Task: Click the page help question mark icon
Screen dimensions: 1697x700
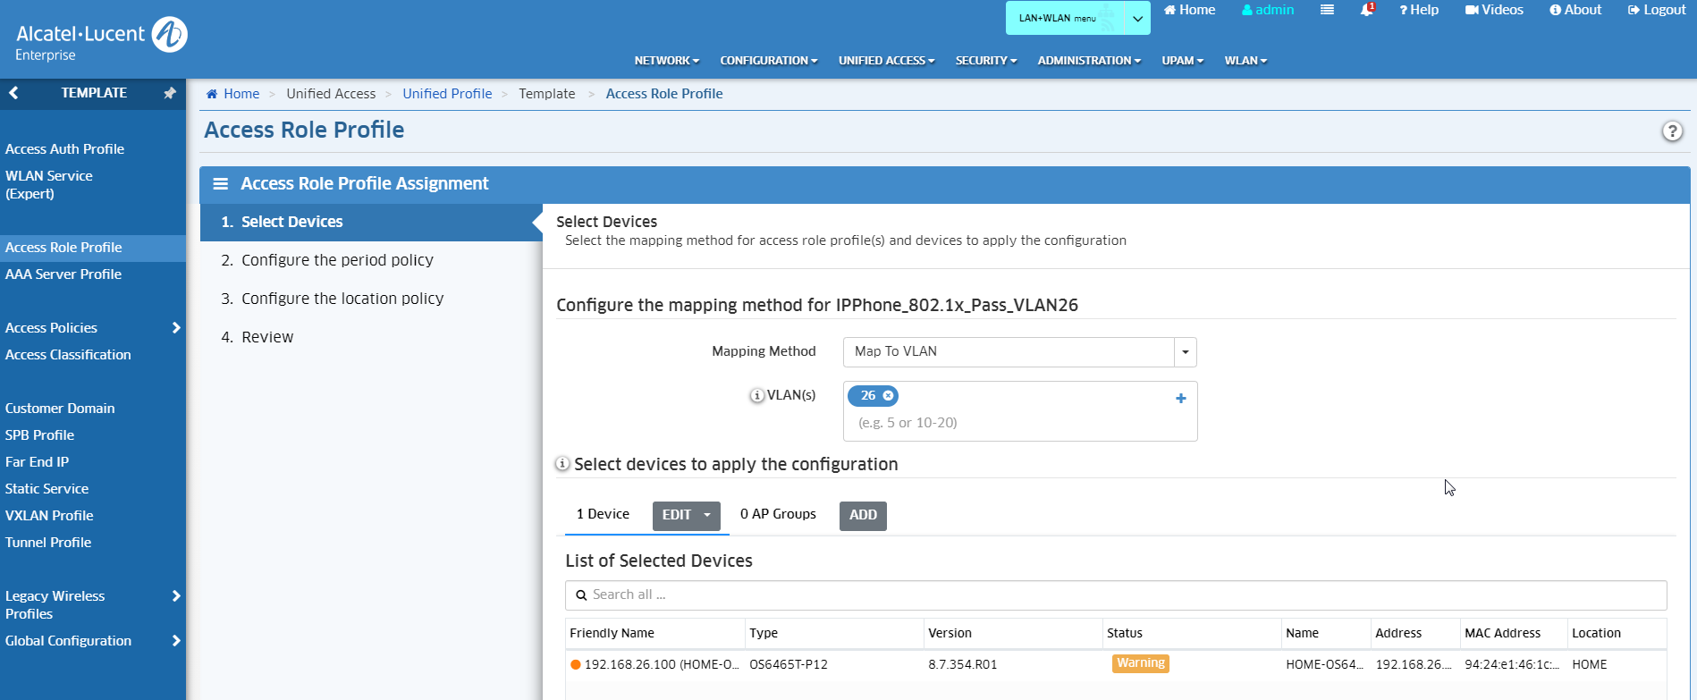Action: [1671, 131]
